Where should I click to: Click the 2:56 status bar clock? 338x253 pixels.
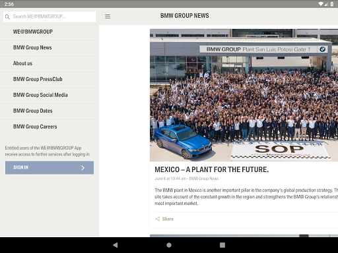coord(9,4)
